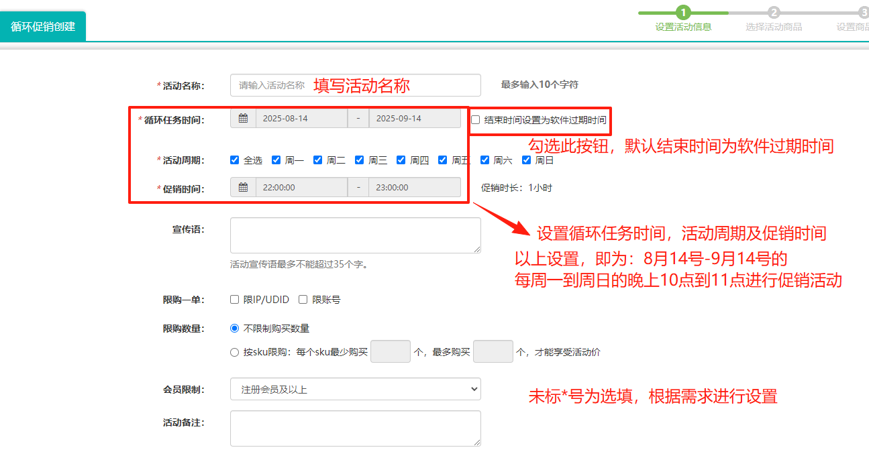Toggle 结束时间设置为软件过期时间 checkbox

[x=476, y=120]
